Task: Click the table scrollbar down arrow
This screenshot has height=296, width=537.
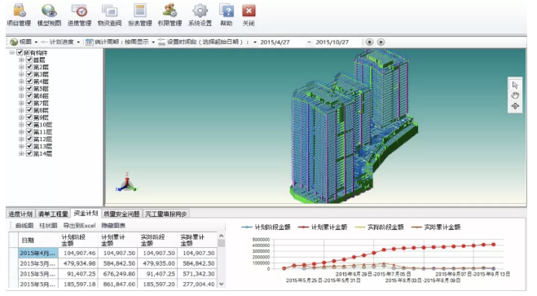Action: pos(222,284)
